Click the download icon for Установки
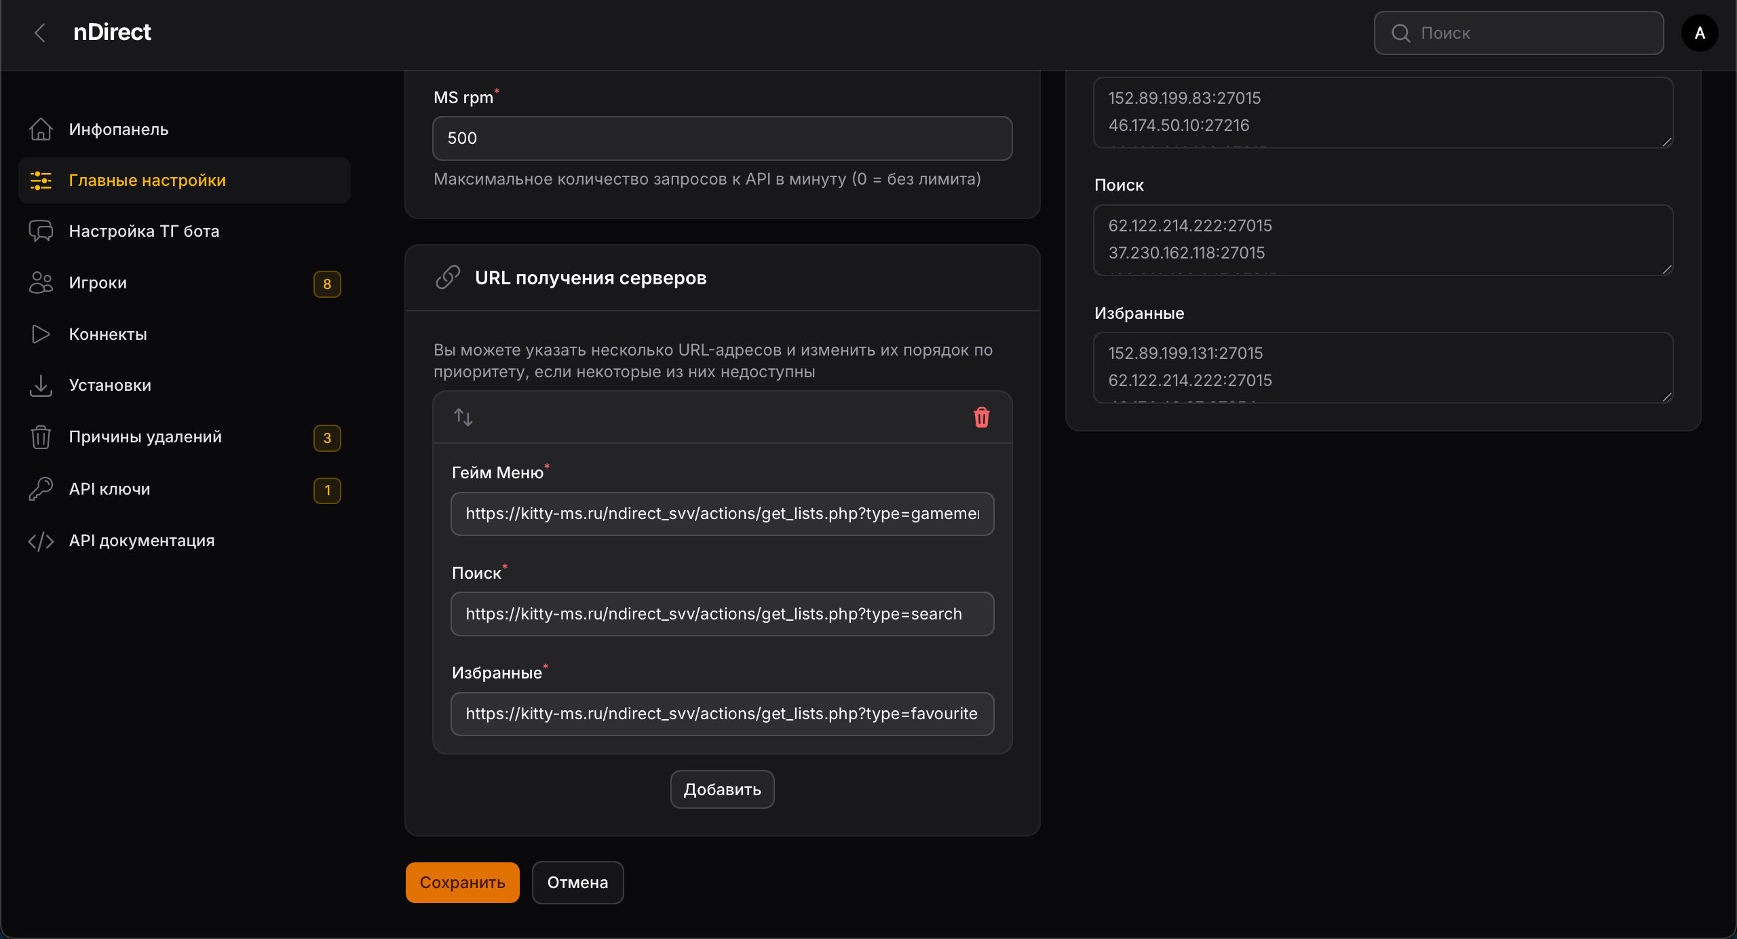This screenshot has height=939, width=1737. pos(41,385)
